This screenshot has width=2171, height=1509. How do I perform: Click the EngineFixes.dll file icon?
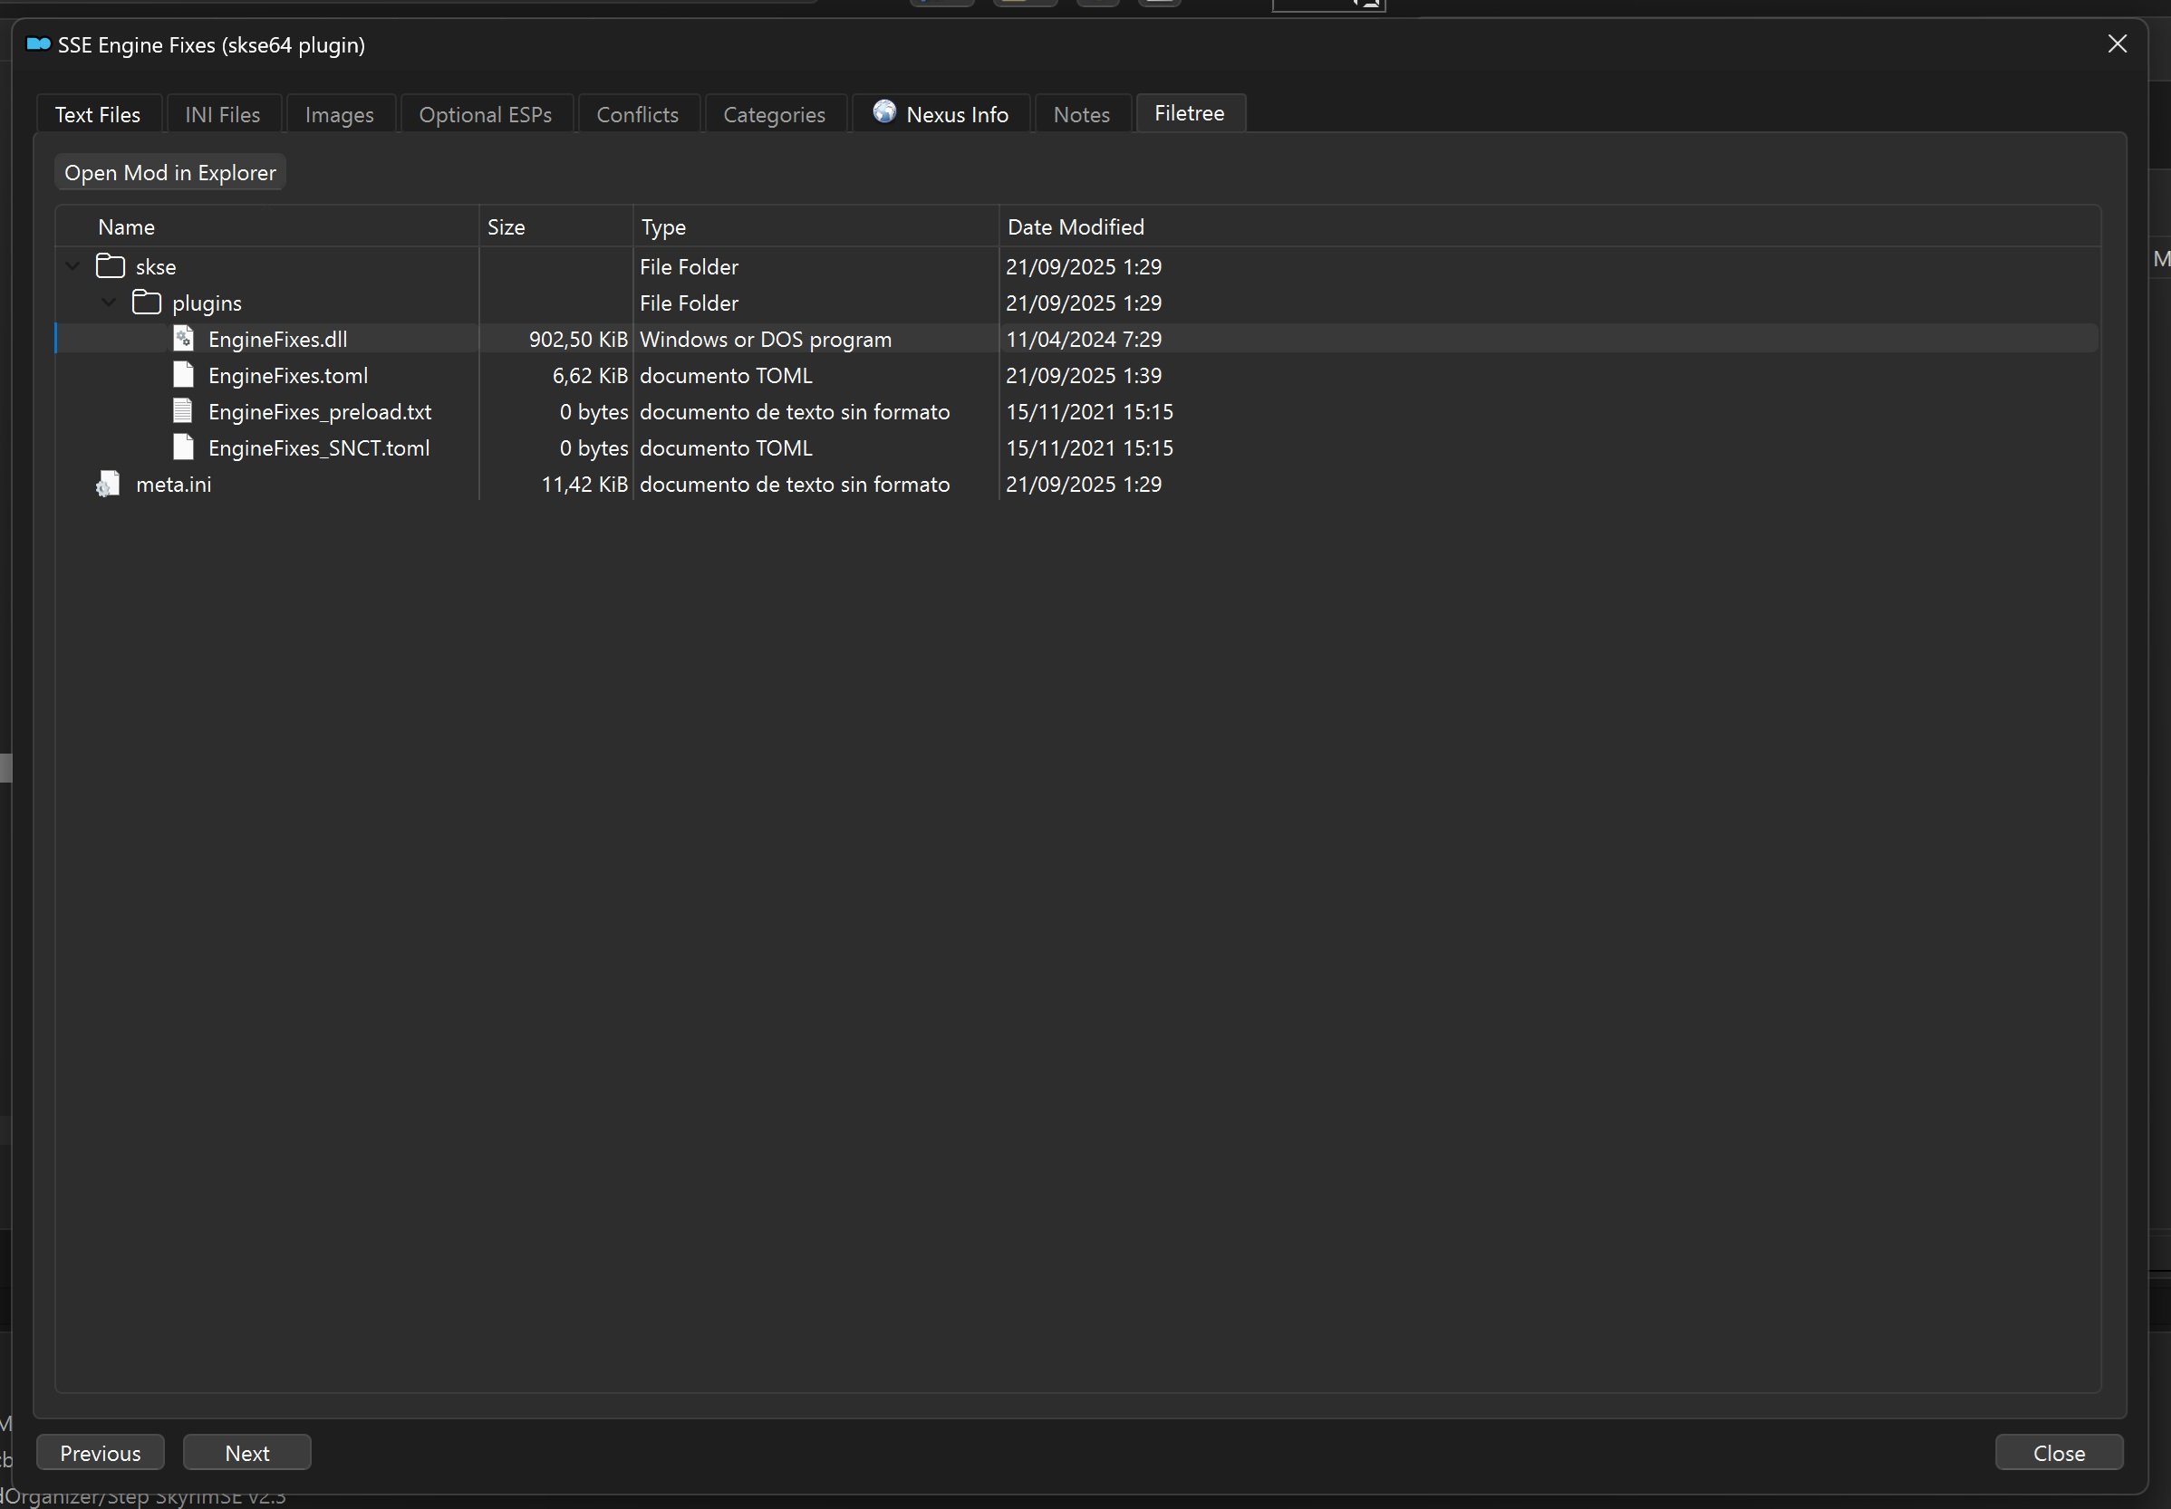[183, 339]
